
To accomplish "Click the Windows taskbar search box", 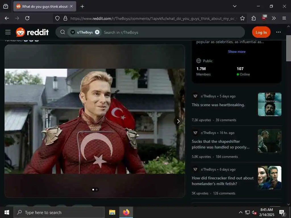I will pyautogui.click(x=59, y=212).
